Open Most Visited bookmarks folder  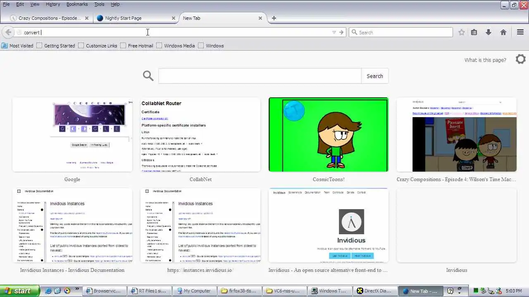point(17,46)
